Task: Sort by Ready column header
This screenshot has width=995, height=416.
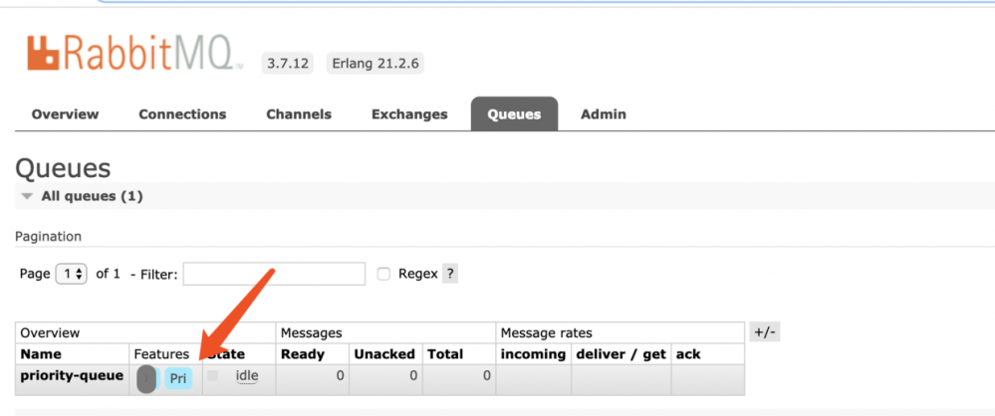Action: [x=303, y=354]
